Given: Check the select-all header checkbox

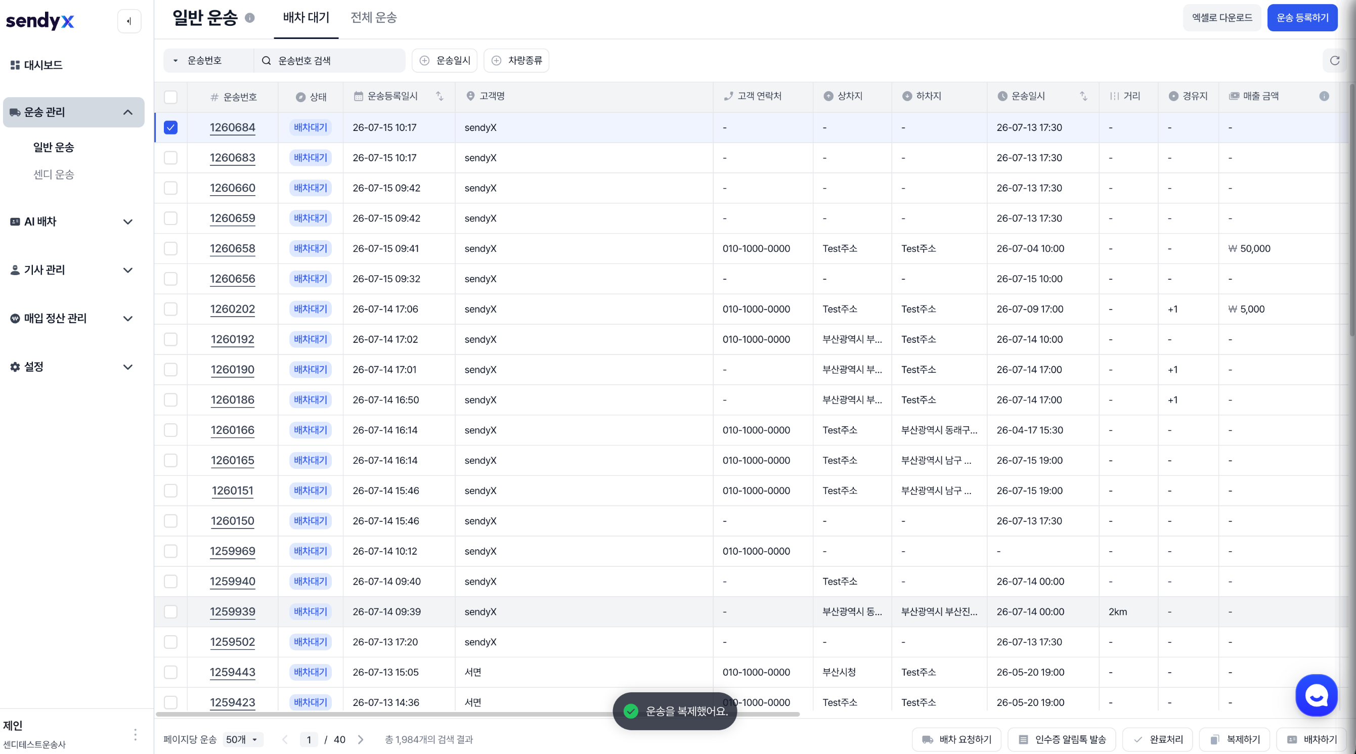Looking at the screenshot, I should (170, 97).
